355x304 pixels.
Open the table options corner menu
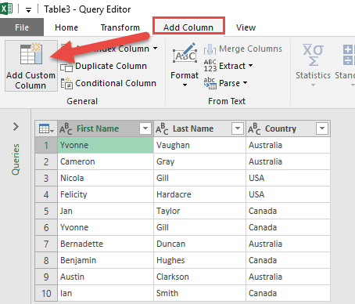pos(46,128)
